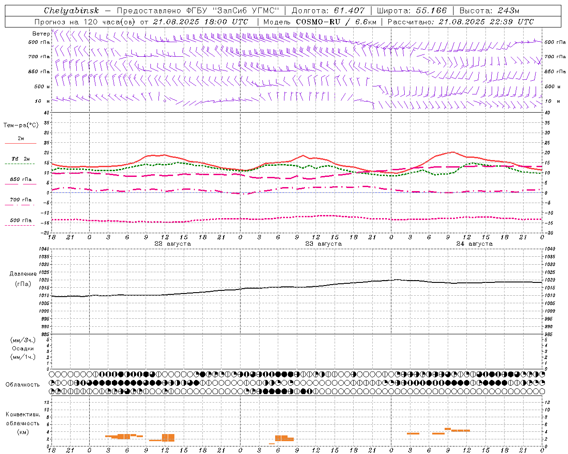Image resolution: width=568 pixels, height=454 pixels.
Task: Click the 1040 value on pressure chart's left axis
Action: point(44,249)
